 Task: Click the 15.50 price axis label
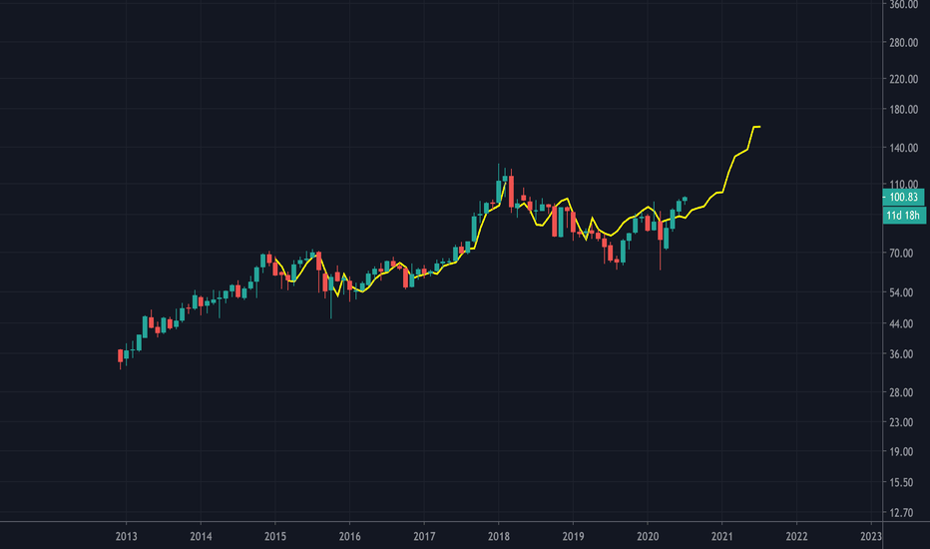point(901,482)
